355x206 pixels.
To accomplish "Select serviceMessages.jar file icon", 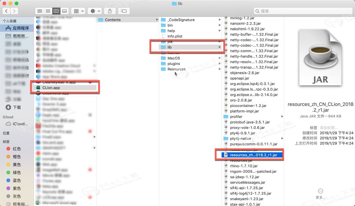I will 226,182.
